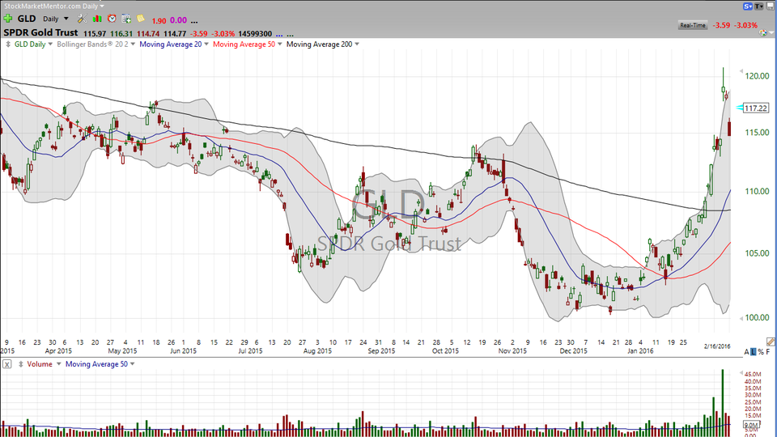Open the candlestick chart style icon
Image resolution: width=777 pixels, height=437 pixels.
pyautogui.click(x=97, y=19)
